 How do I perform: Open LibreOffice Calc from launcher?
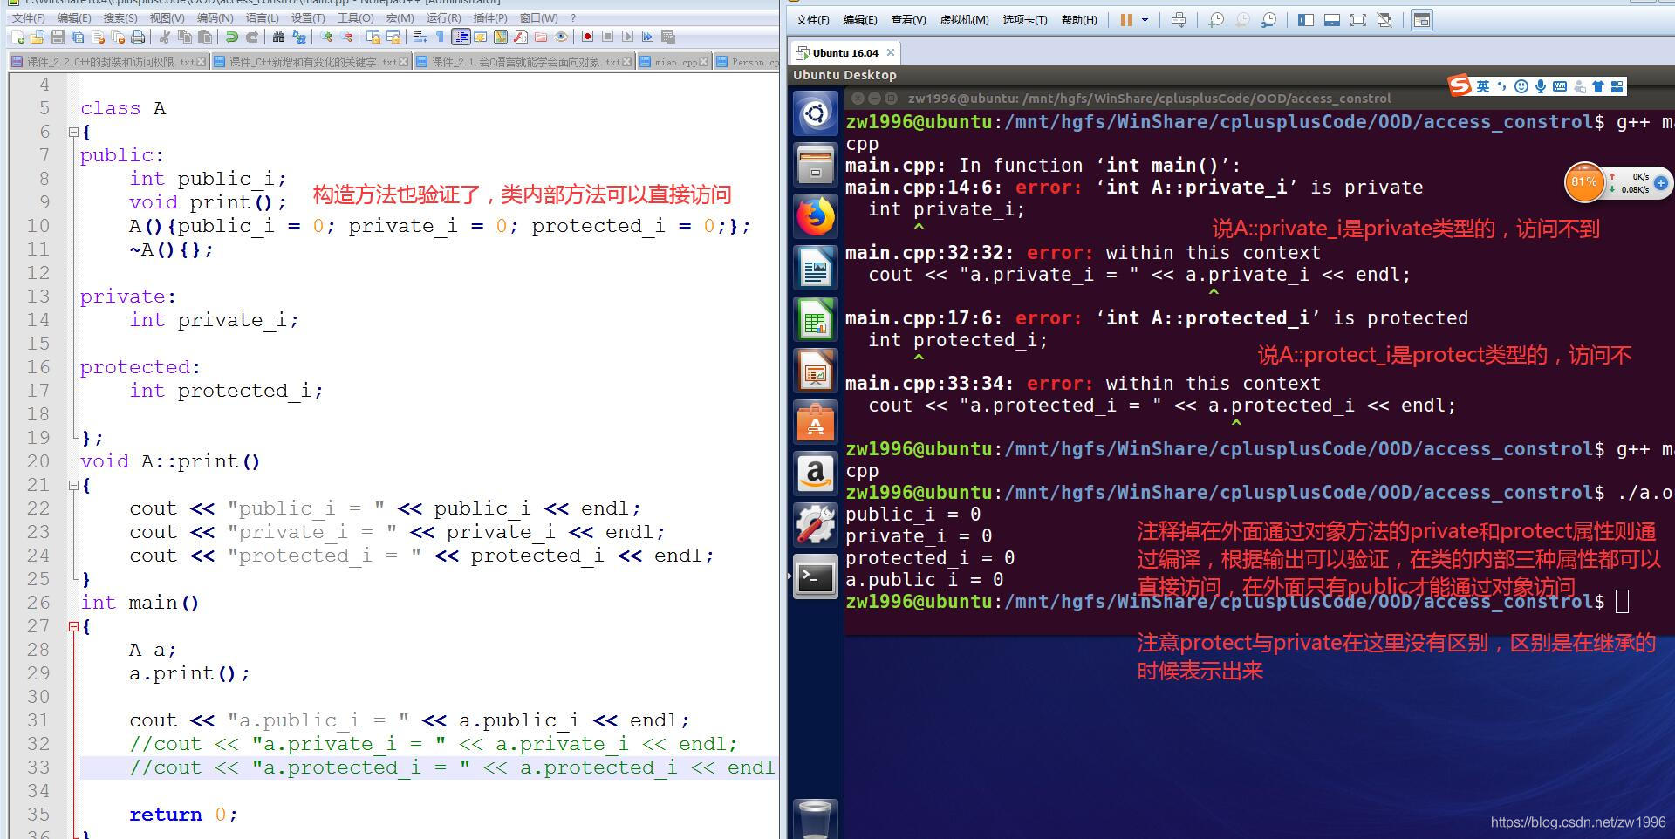click(x=816, y=320)
